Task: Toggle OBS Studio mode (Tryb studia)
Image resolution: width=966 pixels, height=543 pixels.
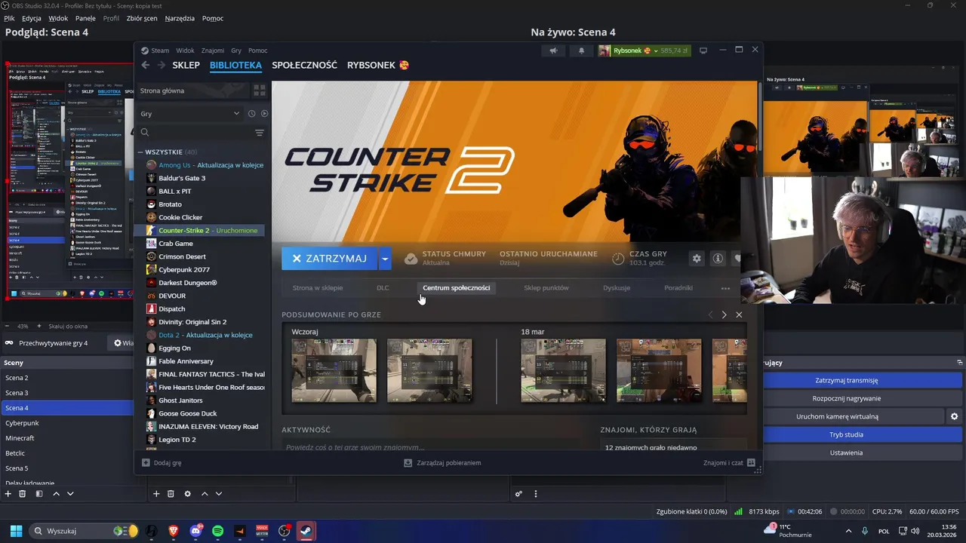Action: 844,434
